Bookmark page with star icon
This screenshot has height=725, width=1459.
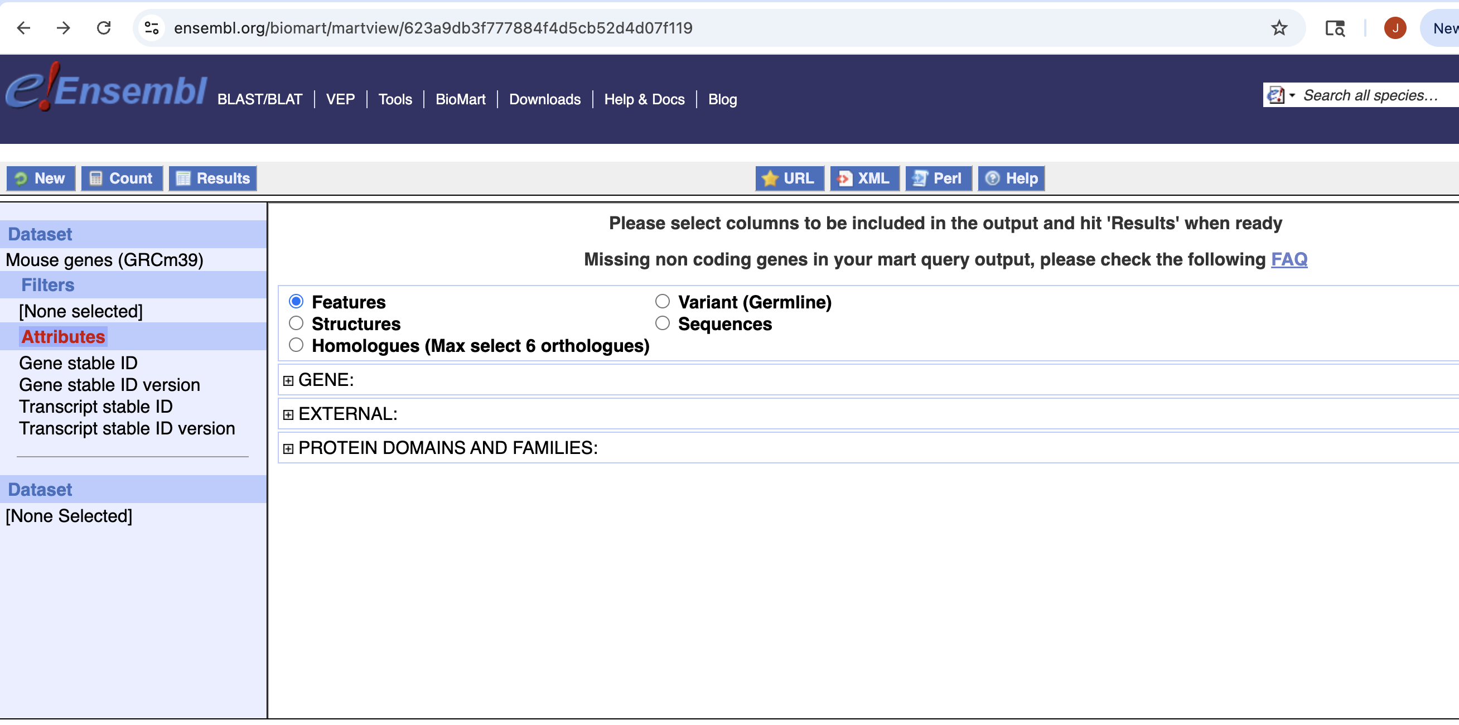pos(1279,28)
